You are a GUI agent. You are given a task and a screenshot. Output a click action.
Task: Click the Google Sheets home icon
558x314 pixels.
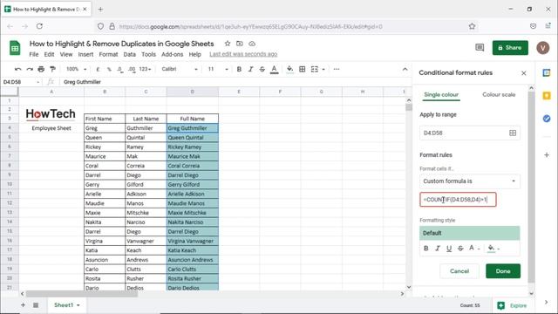tap(15, 48)
